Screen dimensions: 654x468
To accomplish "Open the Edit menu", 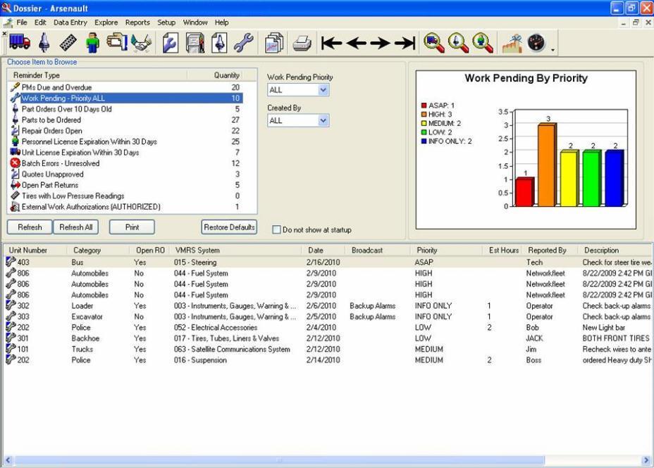I will click(x=40, y=23).
